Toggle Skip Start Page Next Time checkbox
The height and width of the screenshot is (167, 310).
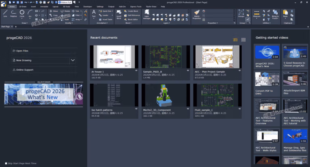coord(6,163)
